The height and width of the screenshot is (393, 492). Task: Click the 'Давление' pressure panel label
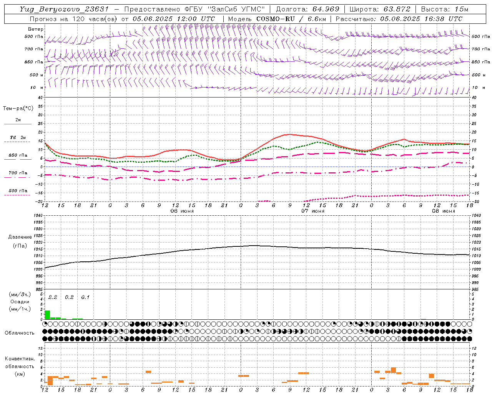tap(20, 237)
